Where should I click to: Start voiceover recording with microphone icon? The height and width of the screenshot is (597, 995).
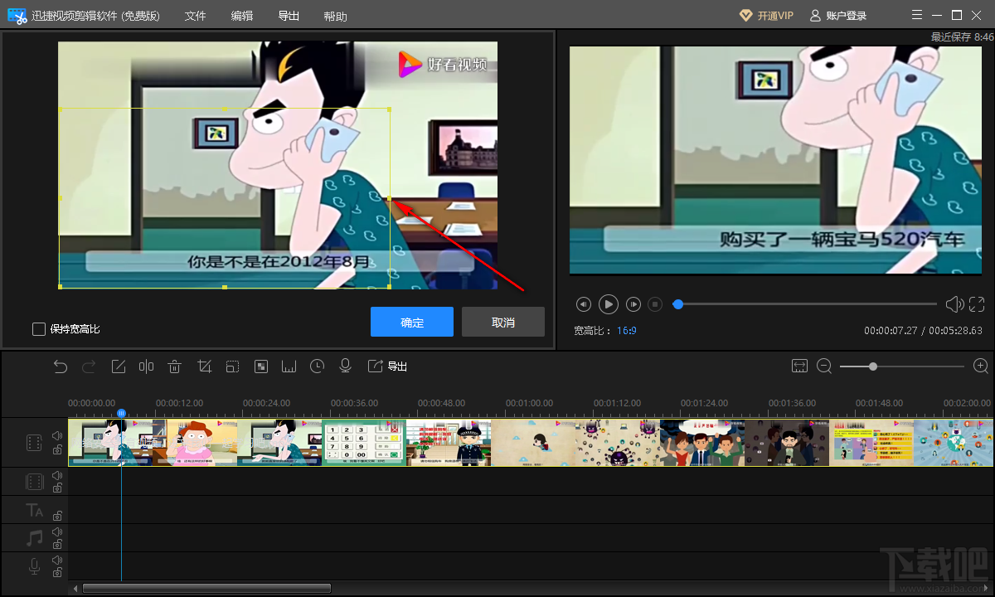(x=346, y=366)
